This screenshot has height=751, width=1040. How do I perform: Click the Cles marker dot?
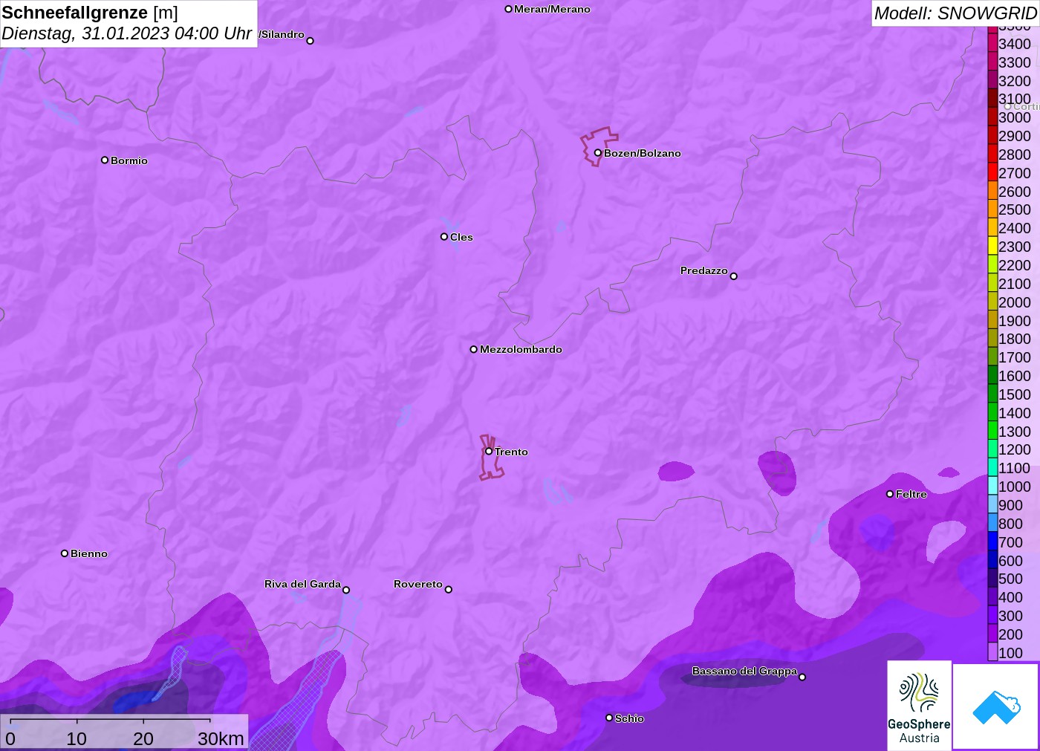click(x=444, y=237)
